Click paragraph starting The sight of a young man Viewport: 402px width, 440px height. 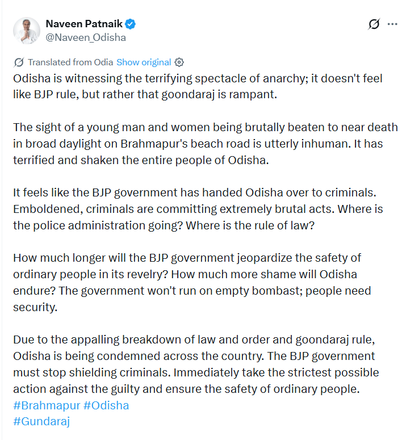click(206, 144)
